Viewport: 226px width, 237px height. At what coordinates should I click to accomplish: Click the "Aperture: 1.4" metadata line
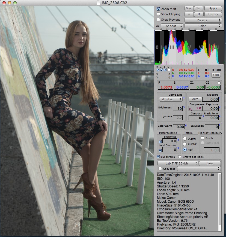point(166,183)
